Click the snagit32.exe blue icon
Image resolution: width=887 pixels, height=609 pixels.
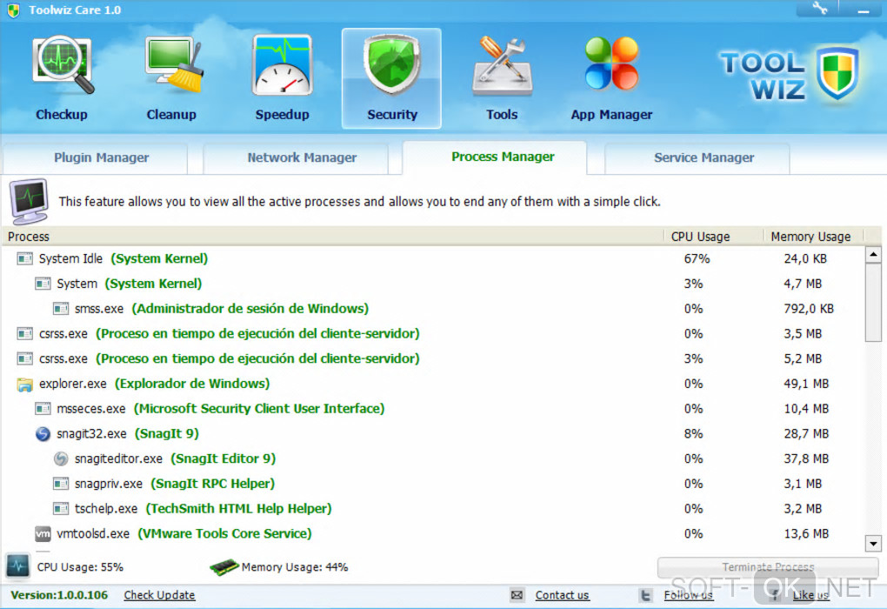(x=43, y=433)
